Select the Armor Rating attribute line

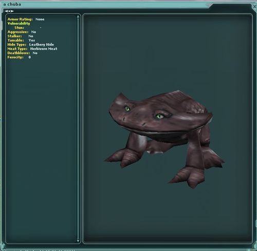(x=26, y=19)
